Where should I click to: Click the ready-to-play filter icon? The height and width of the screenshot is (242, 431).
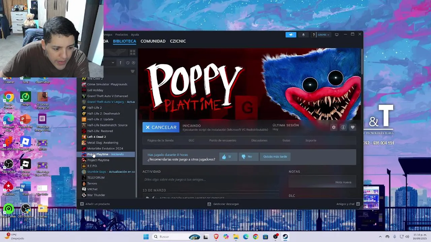click(133, 63)
